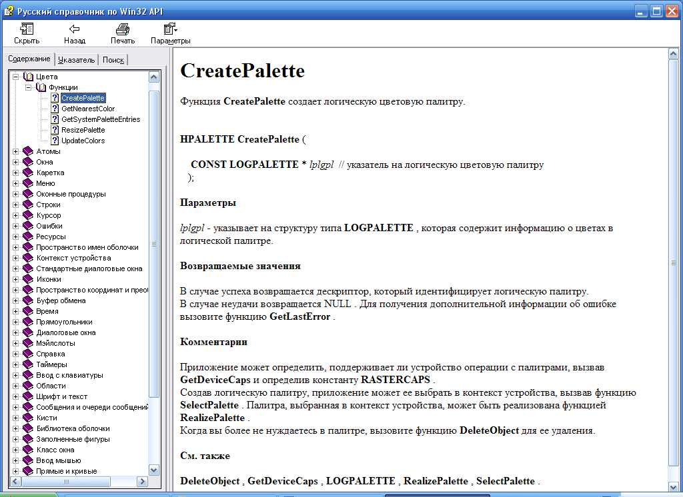Select the CreatePalette tree item
The height and width of the screenshot is (497, 683).
[83, 98]
